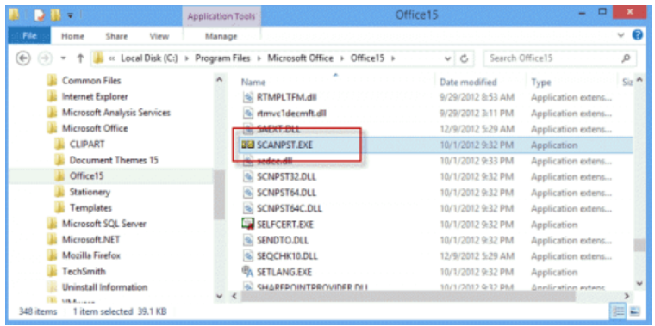The width and height of the screenshot is (655, 326).
Task: Click the SCNPST64.DLL file icon
Action: 248,193
